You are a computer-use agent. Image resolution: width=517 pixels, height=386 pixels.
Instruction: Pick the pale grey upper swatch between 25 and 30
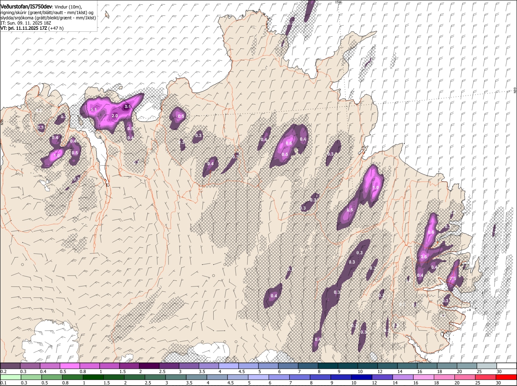click(487, 365)
